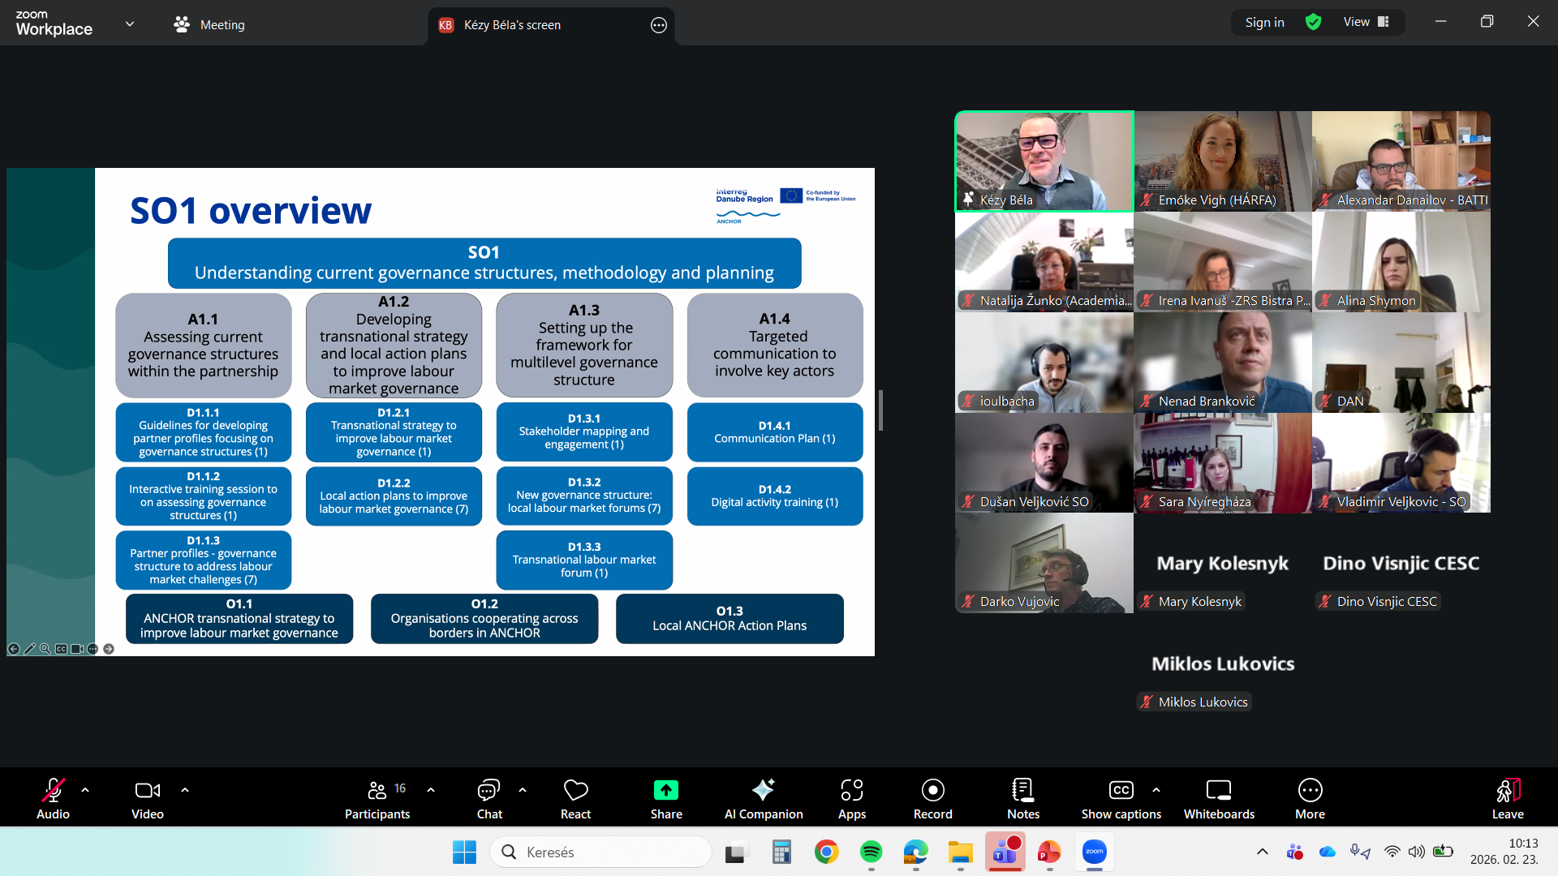Screen dimensions: 1558x876
Task: Expand the audio options caret
Action: 85,789
